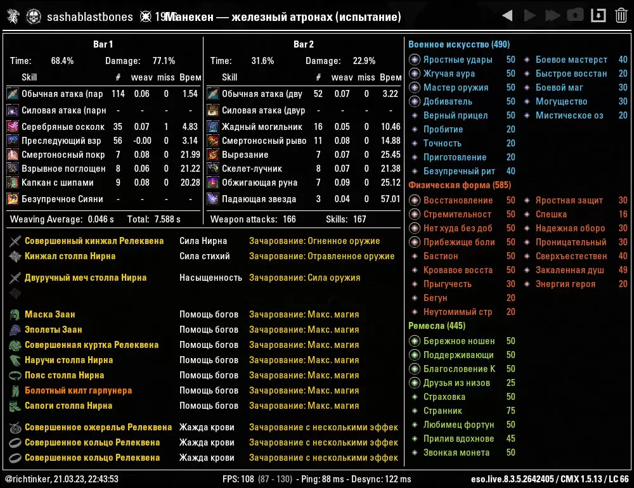Click the Обжигающая руна skill icon

[x=212, y=183]
